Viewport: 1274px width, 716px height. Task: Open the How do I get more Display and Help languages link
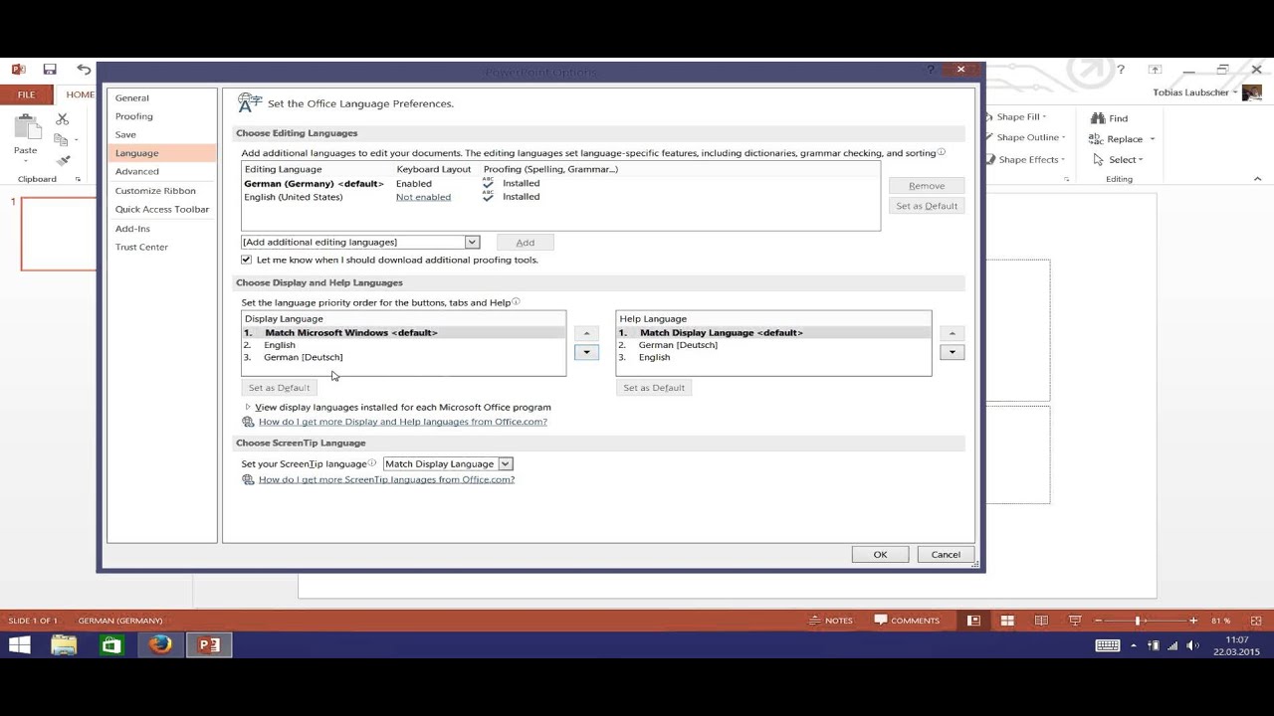[402, 422]
